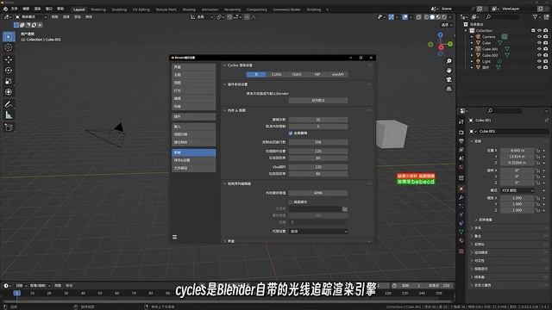Select the Rotate tool

[x=9, y=71]
